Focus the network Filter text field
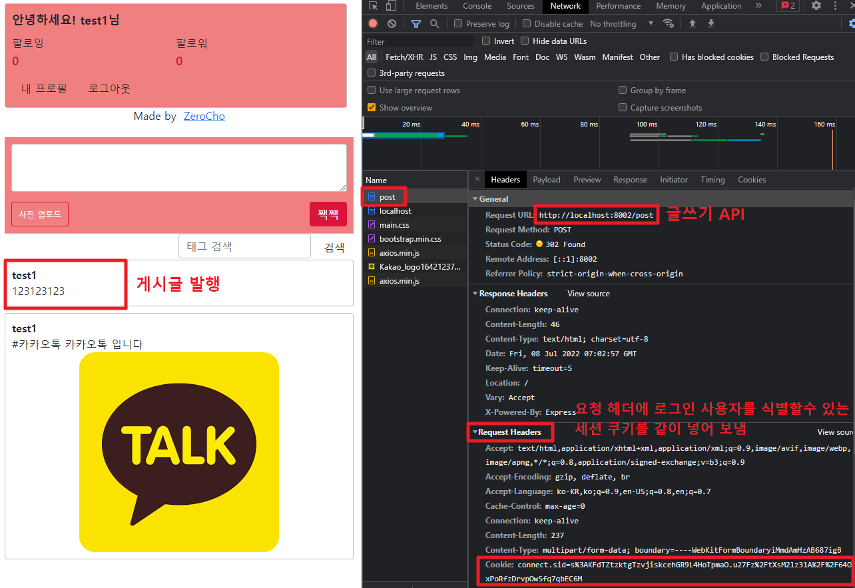Image resolution: width=855 pixels, height=588 pixels. [418, 41]
